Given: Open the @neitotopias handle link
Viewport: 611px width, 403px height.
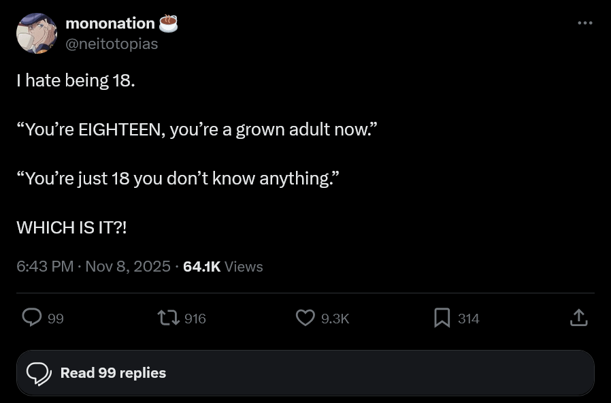Looking at the screenshot, I should (112, 44).
